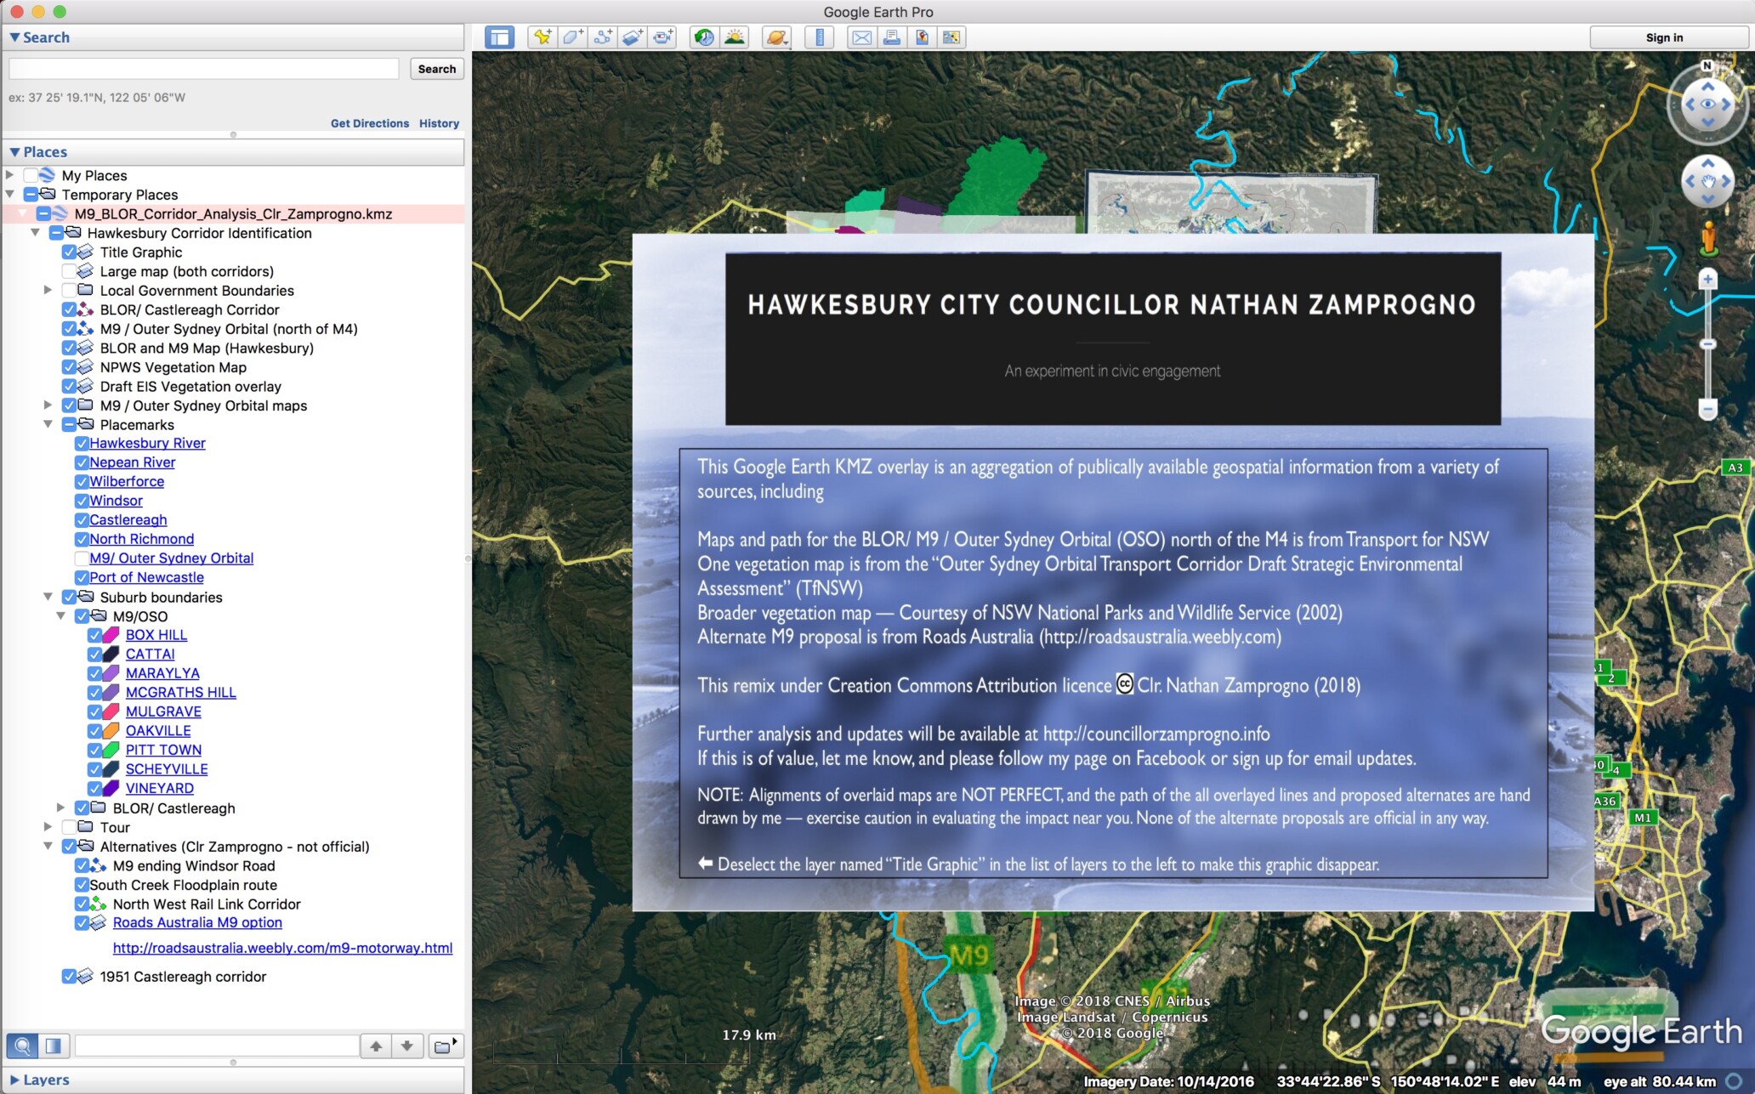Select the Add Polygon tool
1755x1094 pixels.
coord(572,37)
